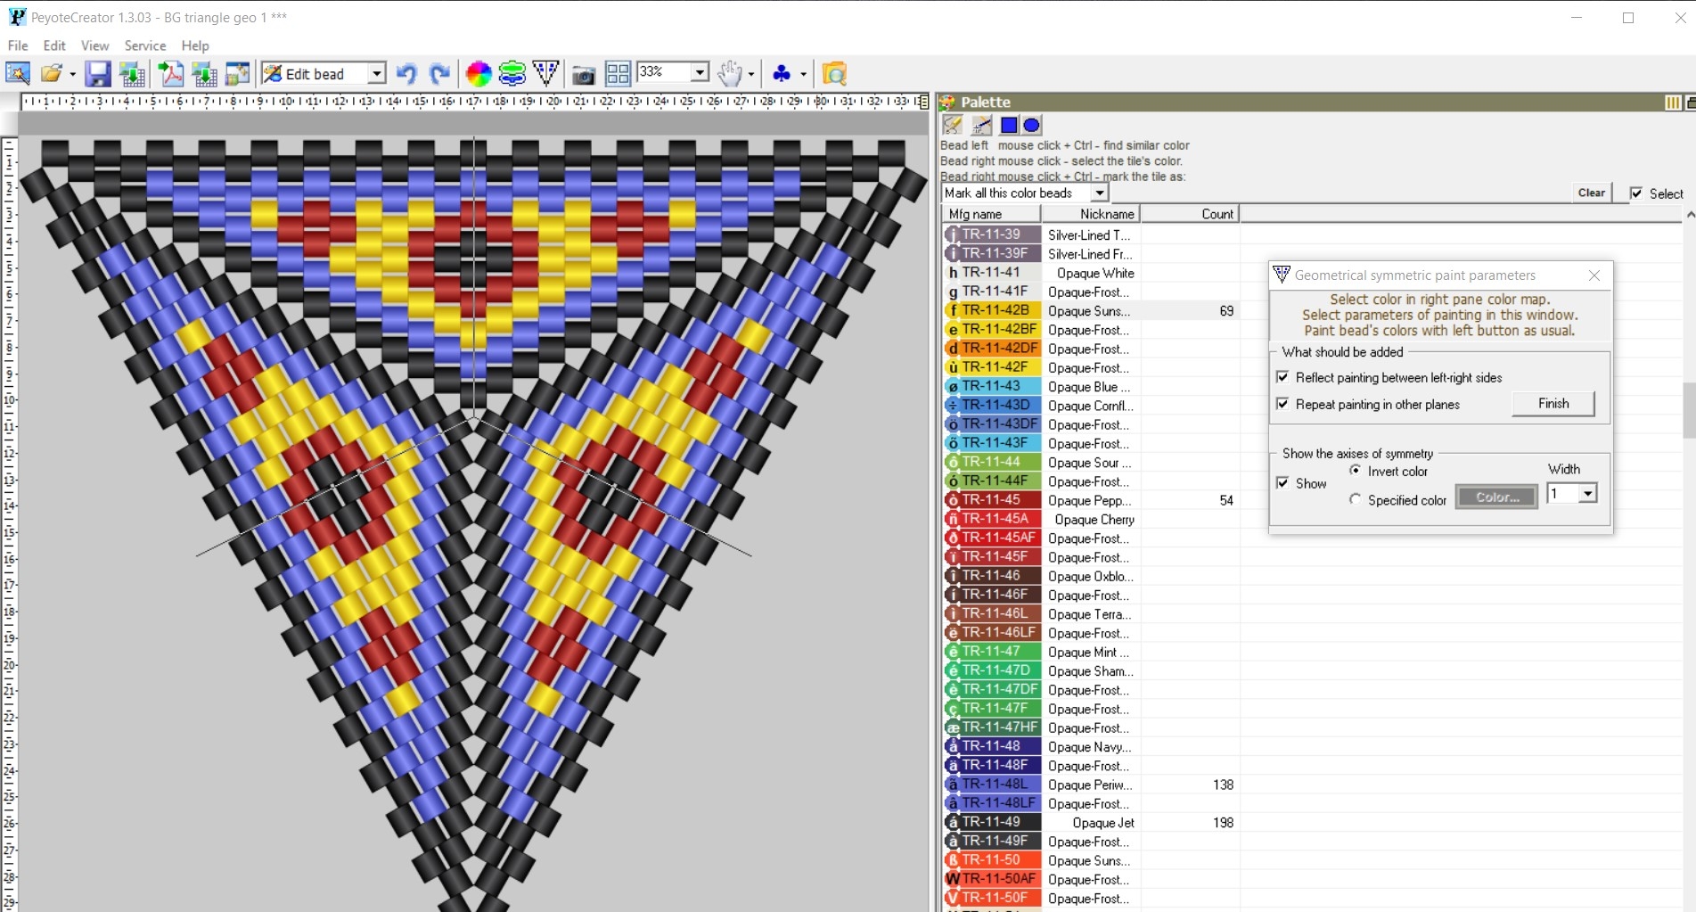Open the color wheel tool

coord(478,73)
